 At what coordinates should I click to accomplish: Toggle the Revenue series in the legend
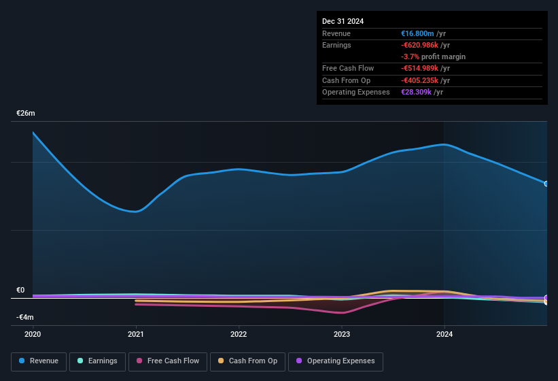tap(39, 362)
